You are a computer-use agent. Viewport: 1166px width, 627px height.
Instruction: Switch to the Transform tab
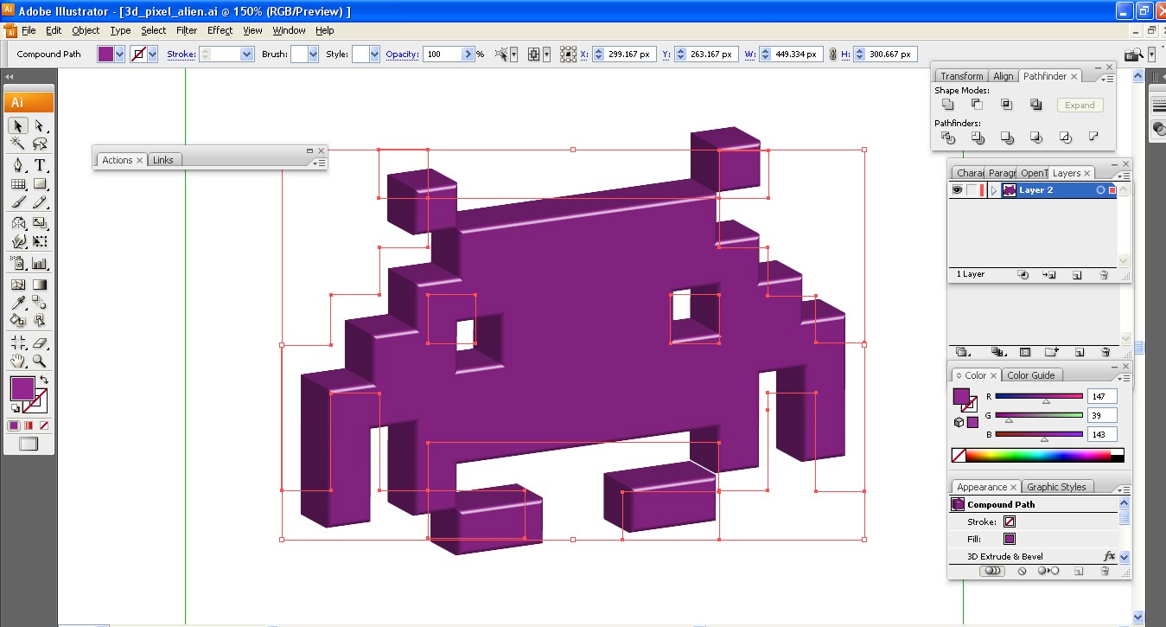tap(961, 76)
